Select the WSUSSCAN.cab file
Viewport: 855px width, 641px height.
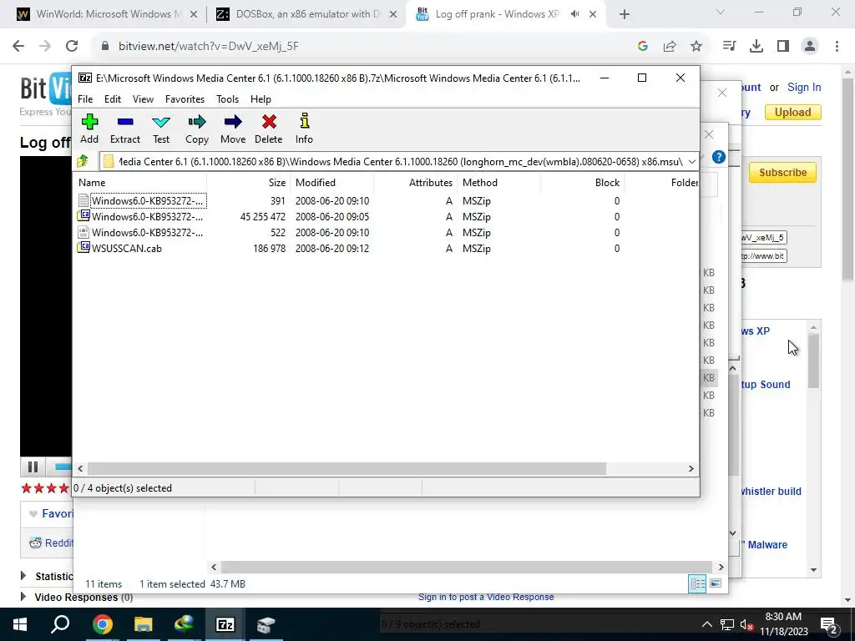pyautogui.click(x=127, y=249)
